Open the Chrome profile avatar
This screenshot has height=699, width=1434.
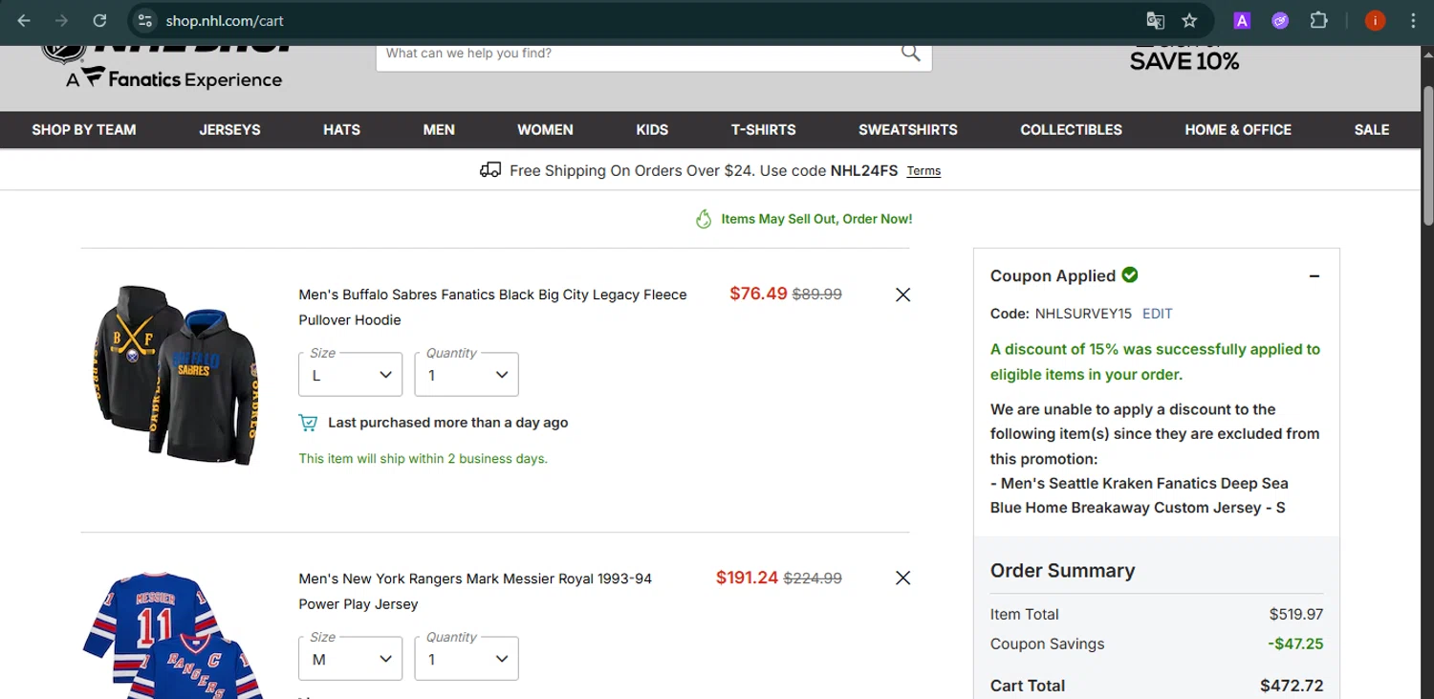1375,20
